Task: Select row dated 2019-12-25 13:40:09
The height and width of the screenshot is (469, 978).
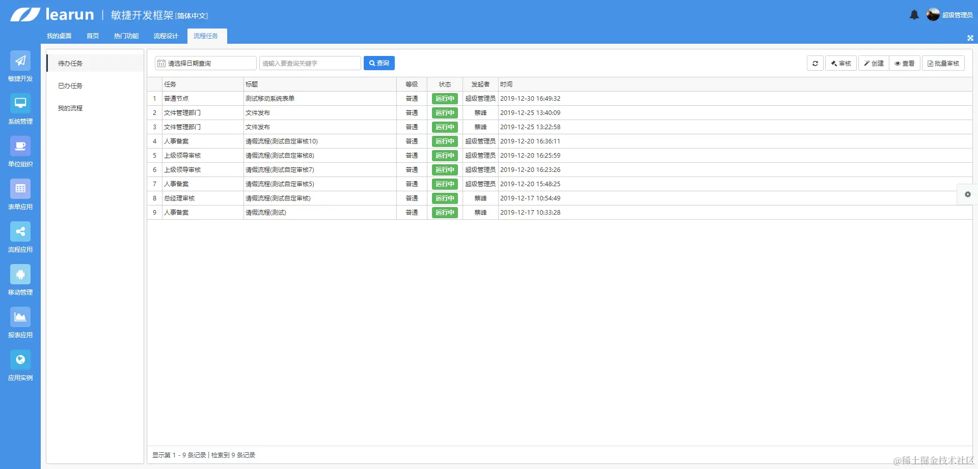Action: 560,112
